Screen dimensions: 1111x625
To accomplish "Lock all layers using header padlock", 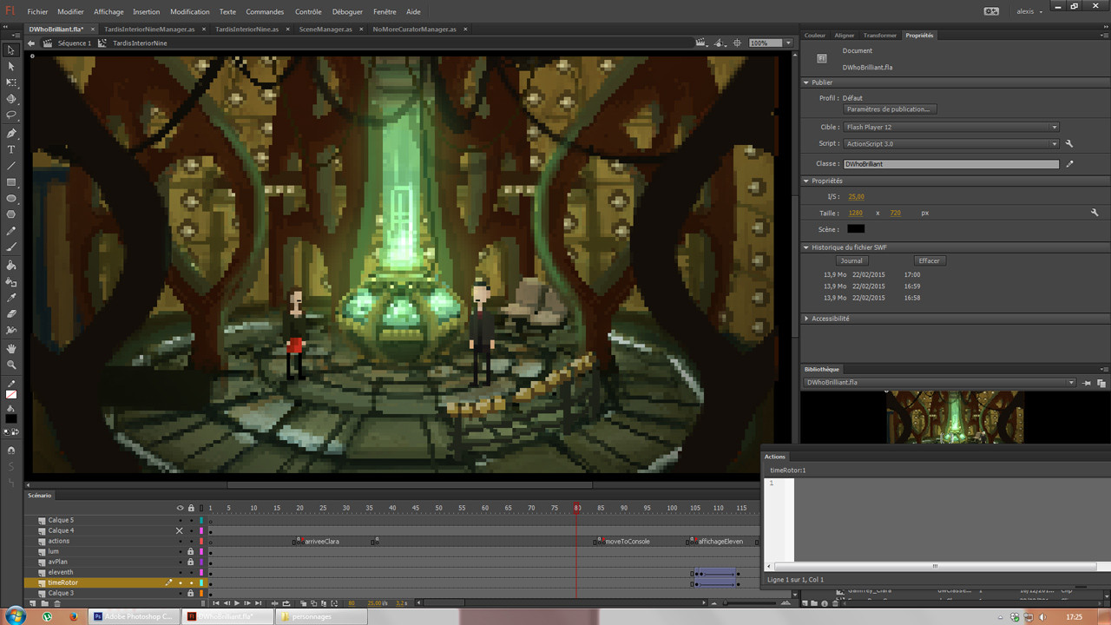I will (191, 508).
